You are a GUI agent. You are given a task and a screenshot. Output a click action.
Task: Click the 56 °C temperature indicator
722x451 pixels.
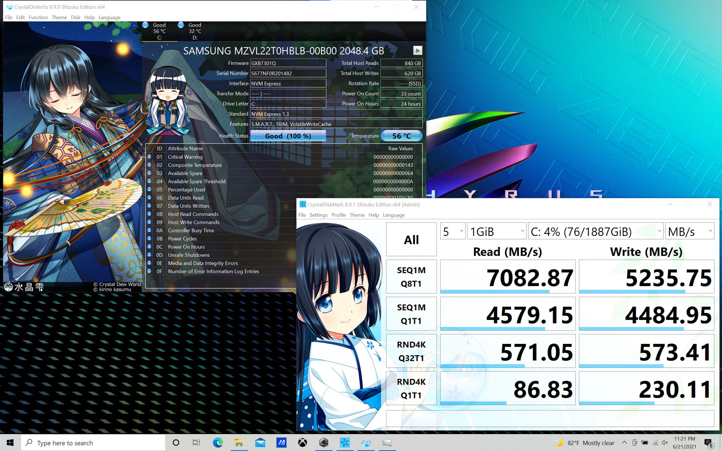[402, 136]
